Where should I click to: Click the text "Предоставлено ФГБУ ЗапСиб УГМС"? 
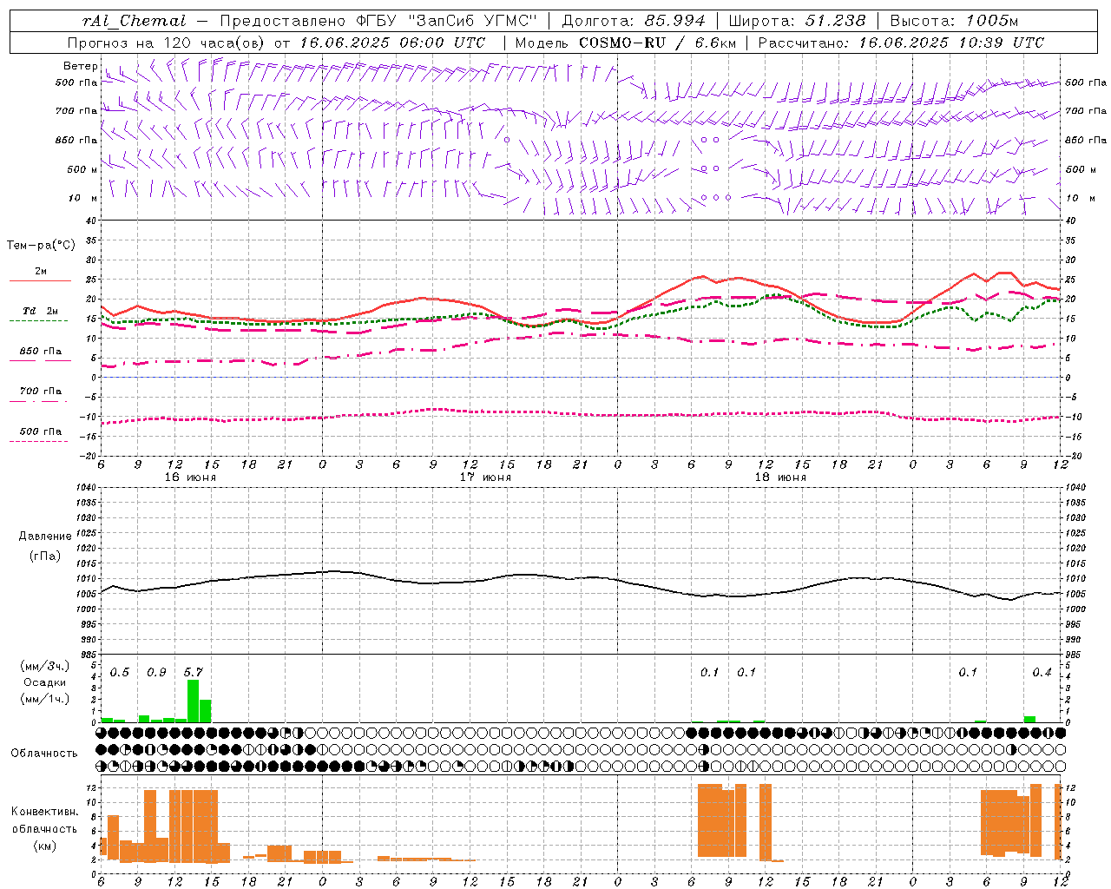click(378, 21)
